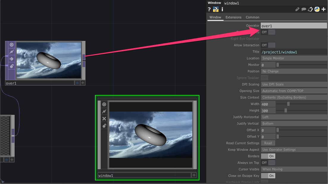This screenshot has height=184, width=328.
Task: Click the Width slider handle
Action: [288, 104]
